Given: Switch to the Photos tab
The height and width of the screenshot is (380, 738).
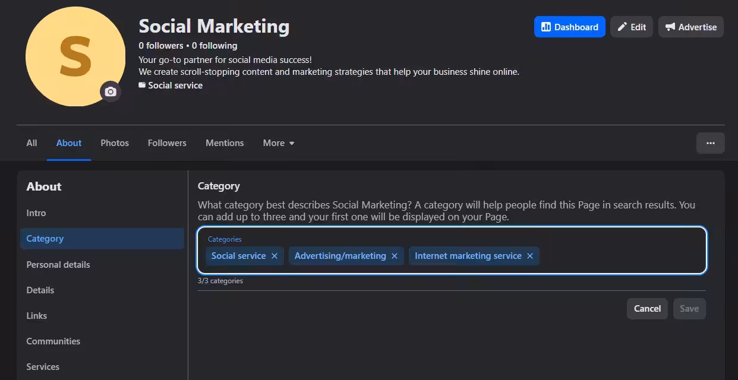Looking at the screenshot, I should pyautogui.click(x=115, y=143).
